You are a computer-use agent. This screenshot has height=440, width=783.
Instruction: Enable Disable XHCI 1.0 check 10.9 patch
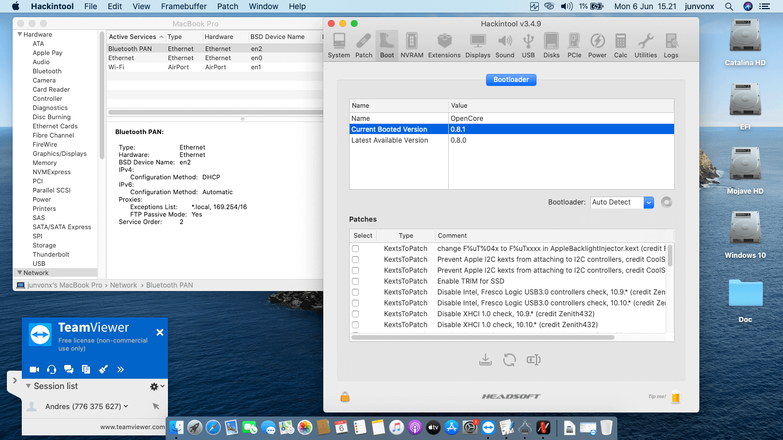pyautogui.click(x=355, y=314)
